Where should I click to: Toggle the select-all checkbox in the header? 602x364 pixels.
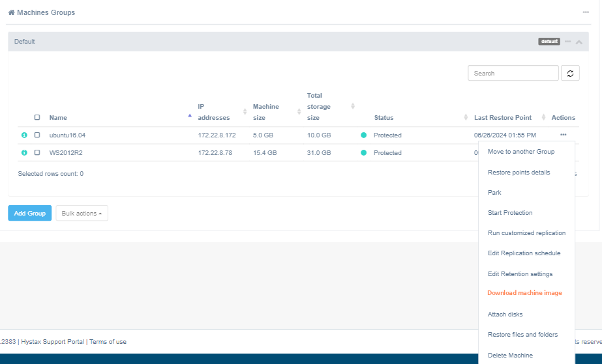coord(37,117)
